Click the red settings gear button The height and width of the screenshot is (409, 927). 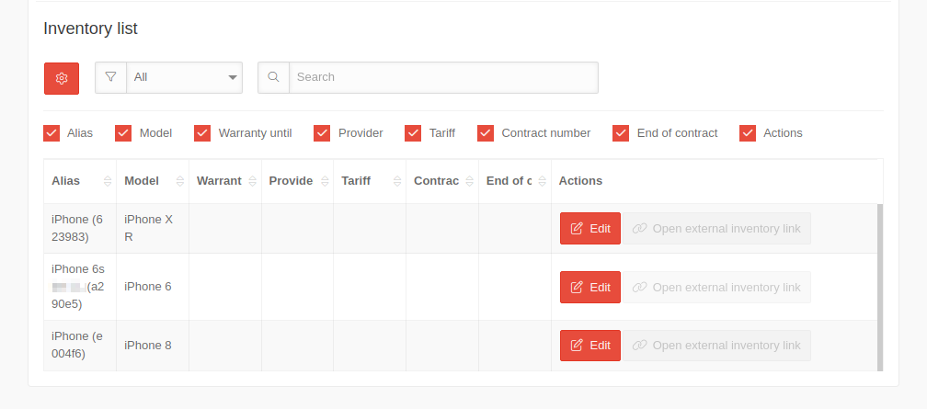point(62,78)
